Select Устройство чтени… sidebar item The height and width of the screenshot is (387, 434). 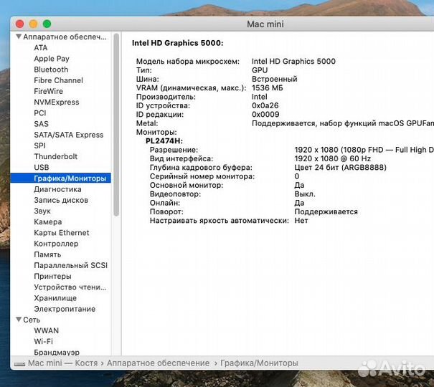[x=70, y=287]
